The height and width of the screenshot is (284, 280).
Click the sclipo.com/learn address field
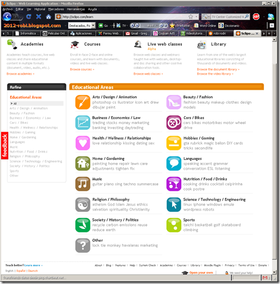125,17
